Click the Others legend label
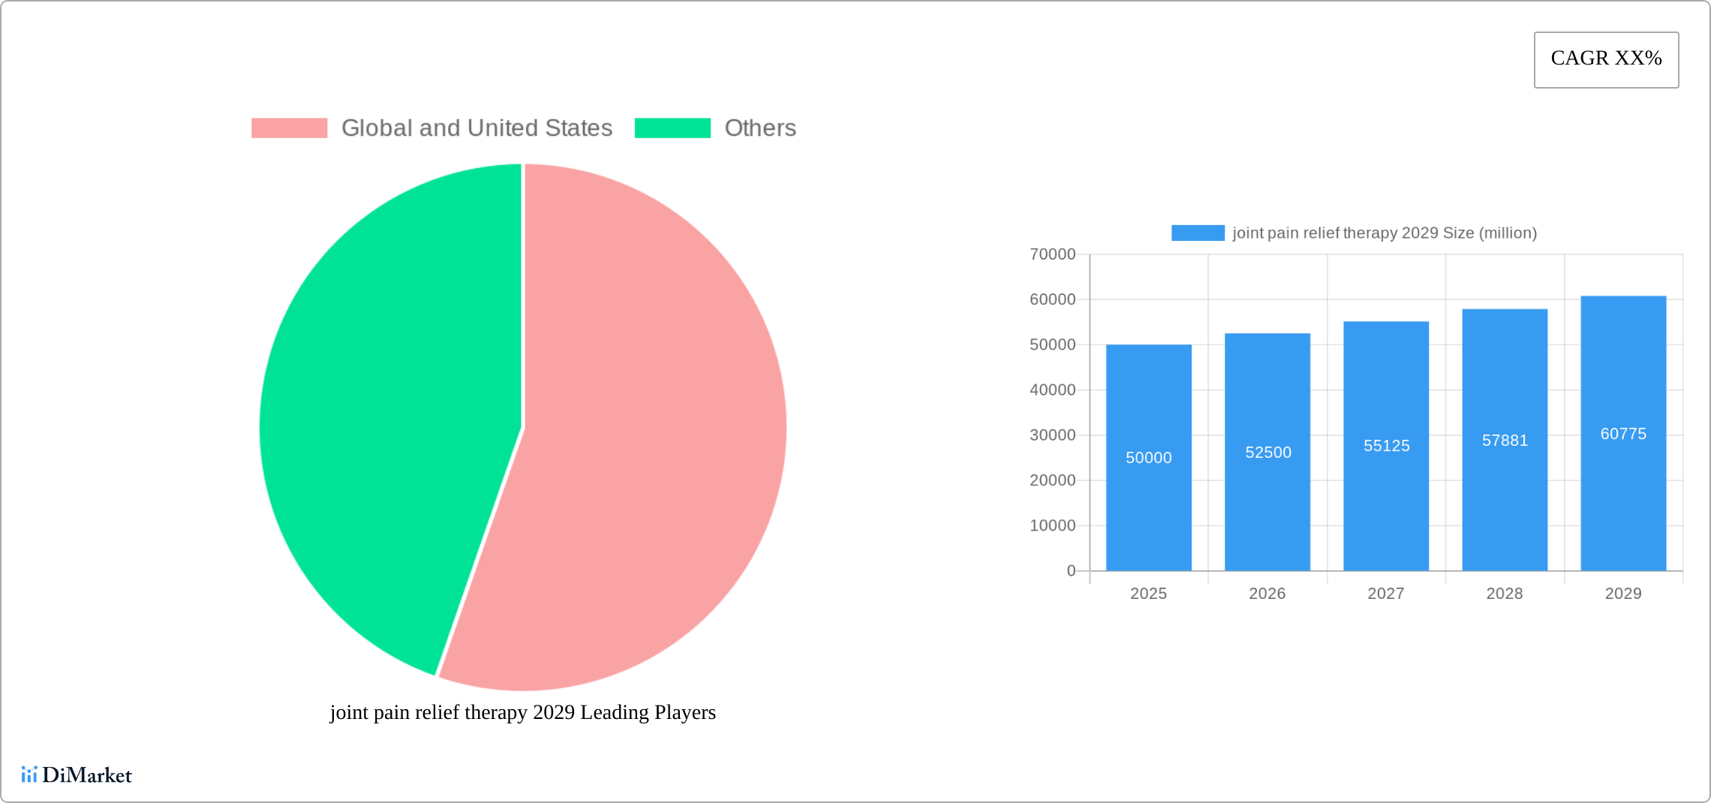Image resolution: width=1711 pixels, height=803 pixels. (760, 128)
